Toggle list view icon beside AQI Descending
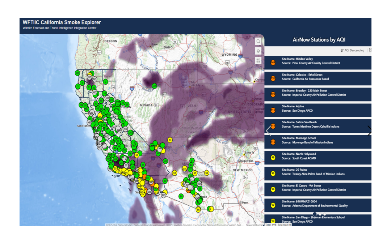The image size is (391, 244). 370,51
